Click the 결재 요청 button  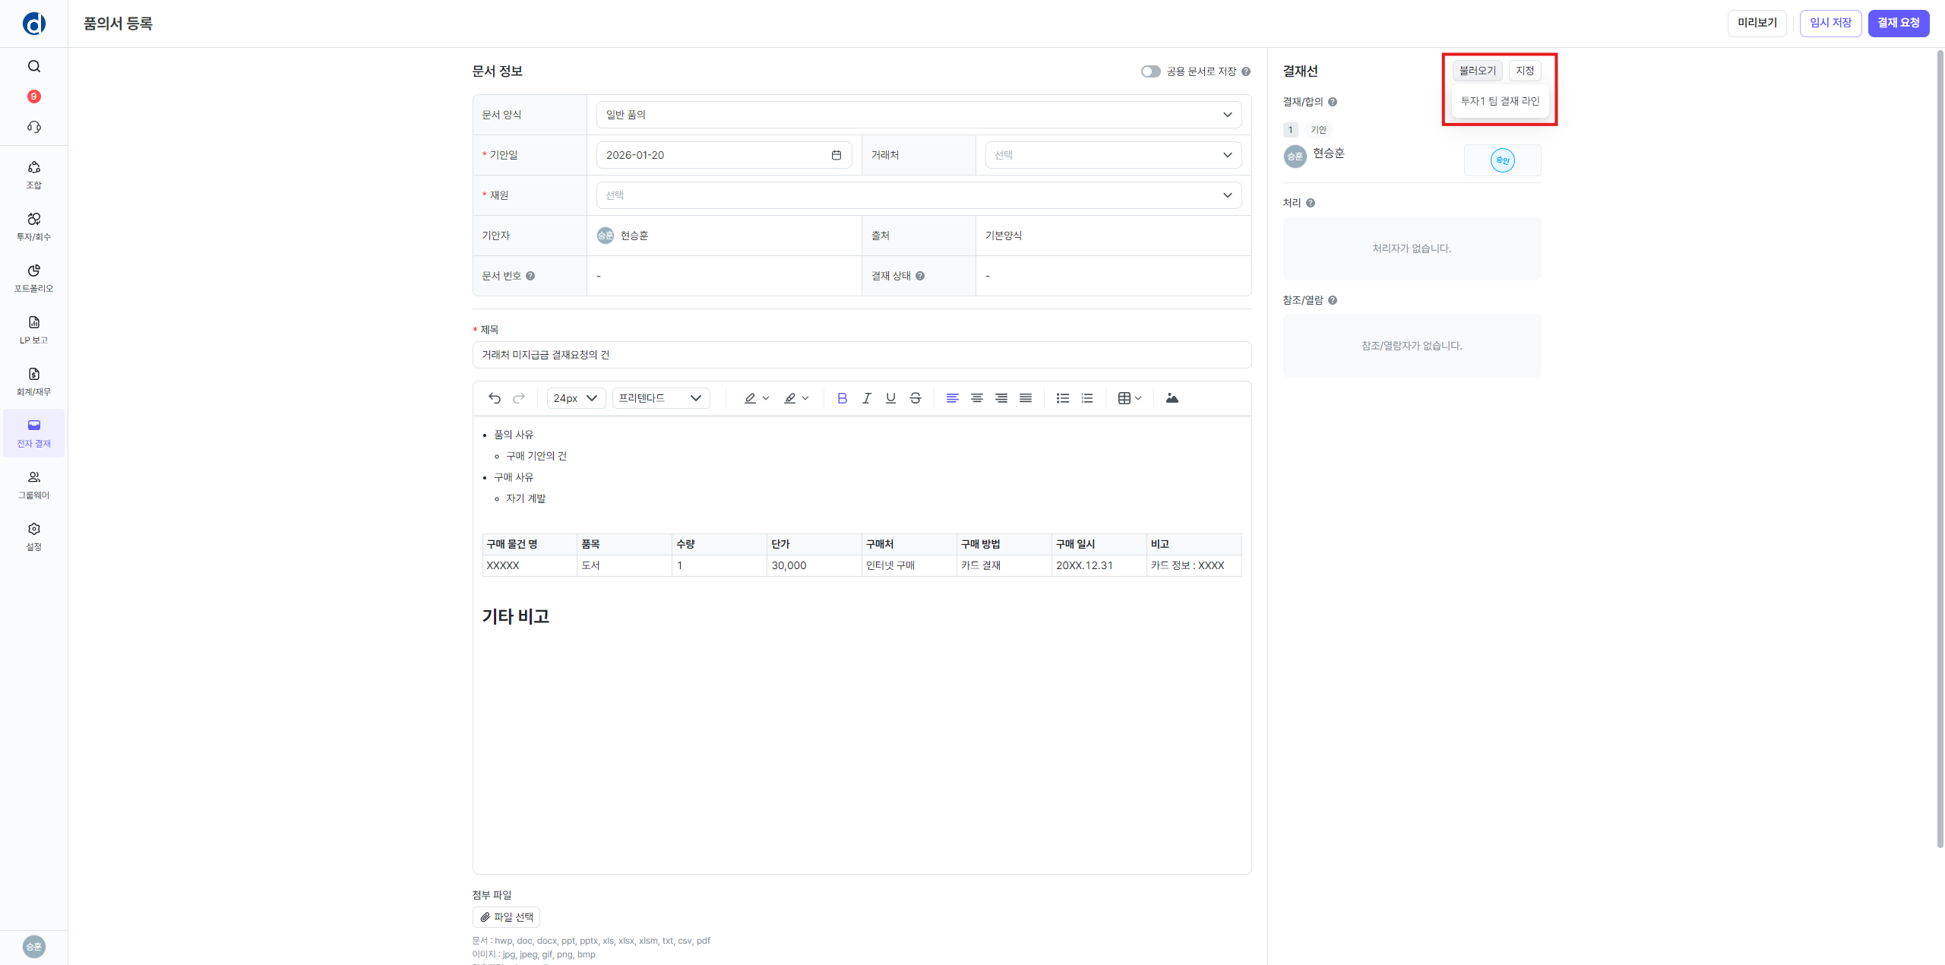click(1898, 23)
